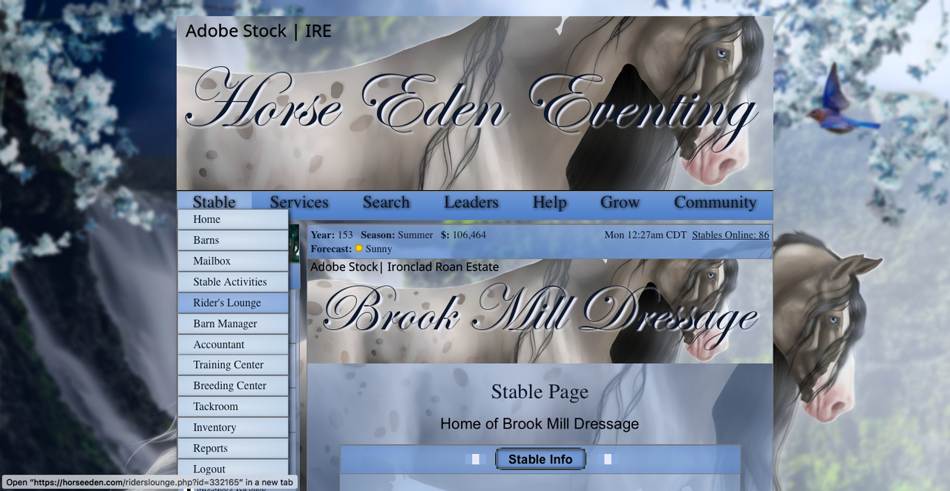Open the Services navigation menu

[299, 202]
